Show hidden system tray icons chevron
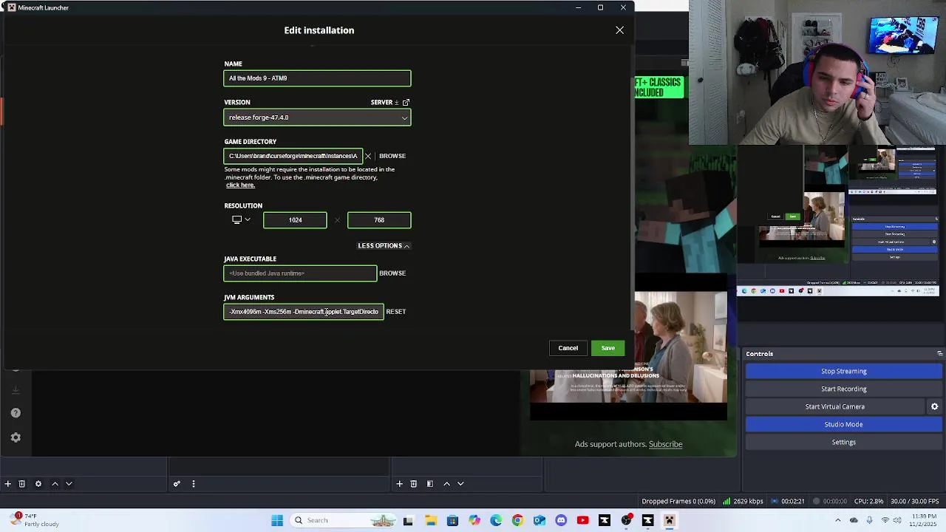Image resolution: width=946 pixels, height=532 pixels. tap(837, 520)
